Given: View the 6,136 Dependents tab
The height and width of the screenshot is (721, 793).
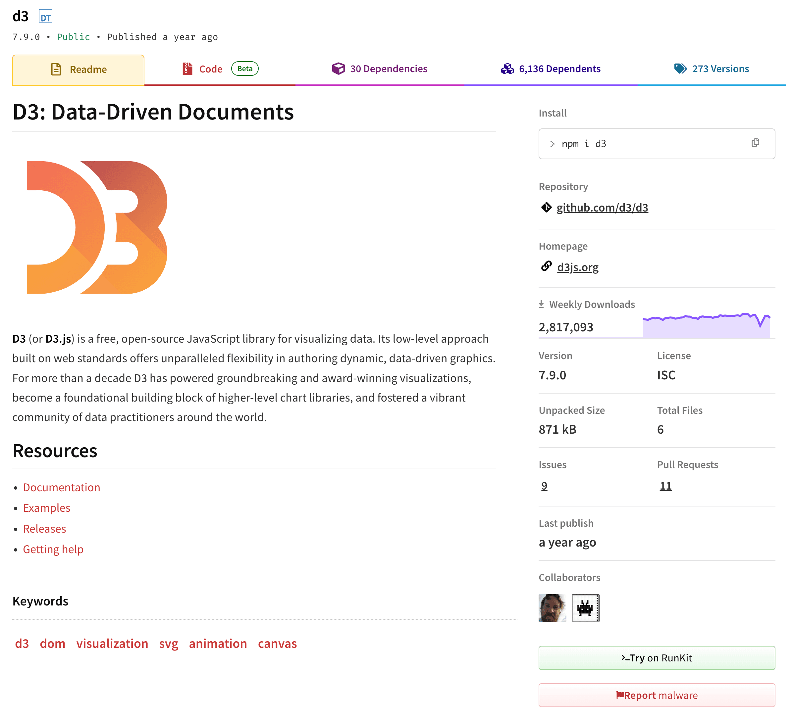Looking at the screenshot, I should [551, 69].
